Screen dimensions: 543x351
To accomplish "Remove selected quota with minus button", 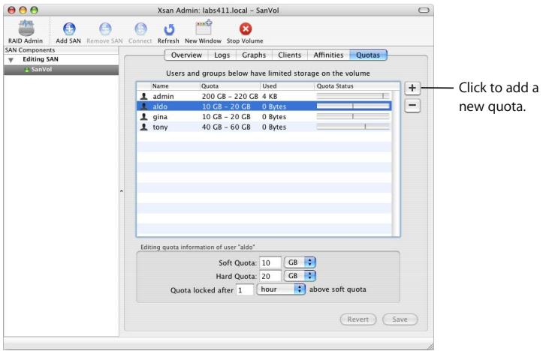I will coord(412,105).
